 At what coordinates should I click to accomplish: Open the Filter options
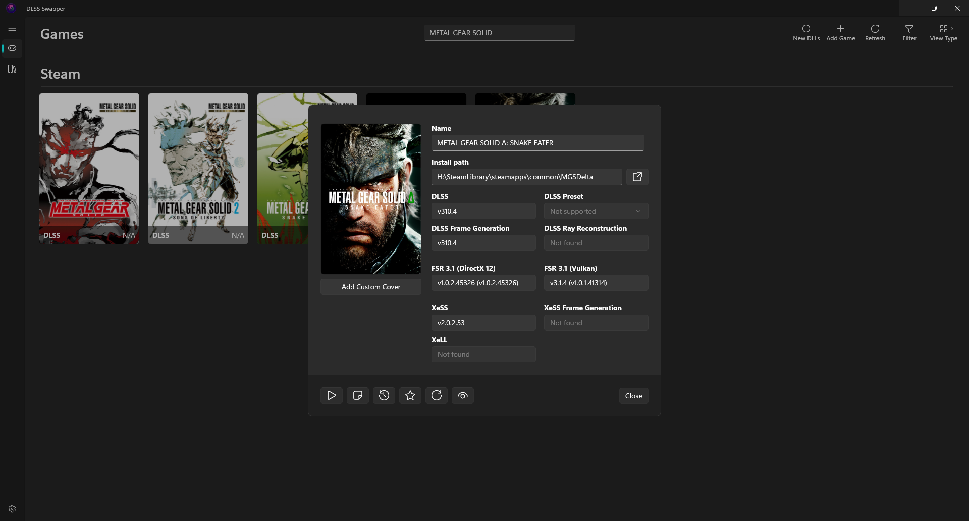pos(909,33)
